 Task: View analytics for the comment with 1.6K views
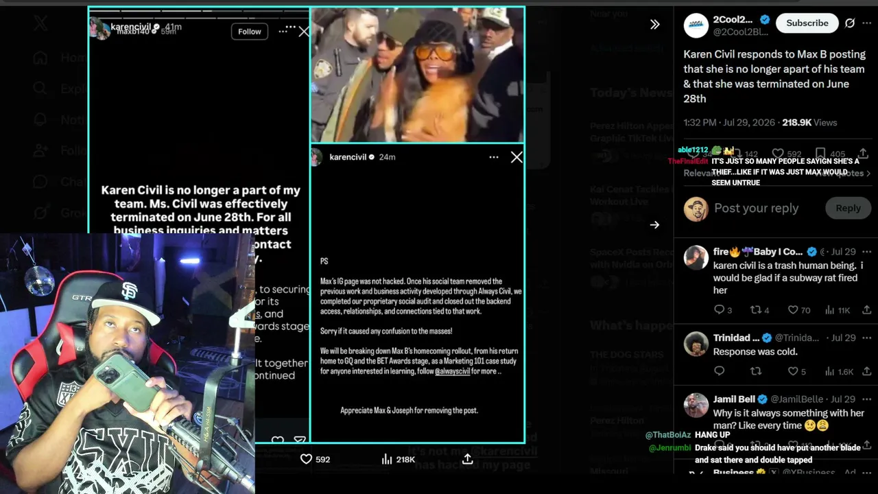[x=830, y=371]
